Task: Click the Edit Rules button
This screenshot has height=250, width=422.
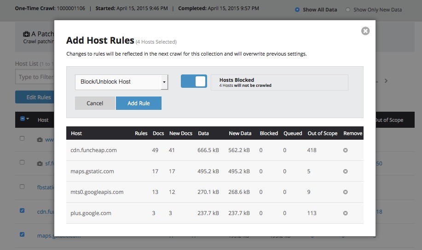Action: (35, 97)
